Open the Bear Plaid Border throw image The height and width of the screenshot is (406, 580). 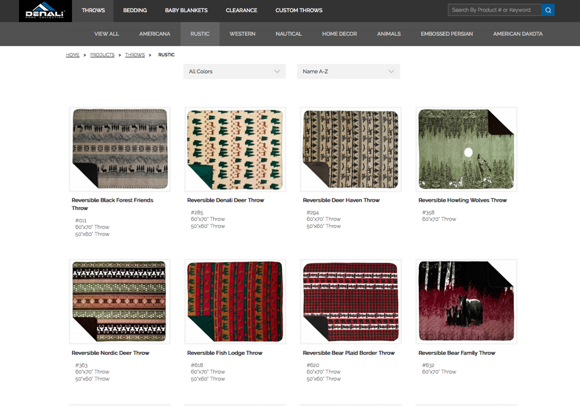[x=351, y=302]
